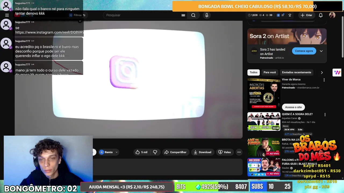Click 'viverdemarca.com.br' sponsor link

click(308, 88)
